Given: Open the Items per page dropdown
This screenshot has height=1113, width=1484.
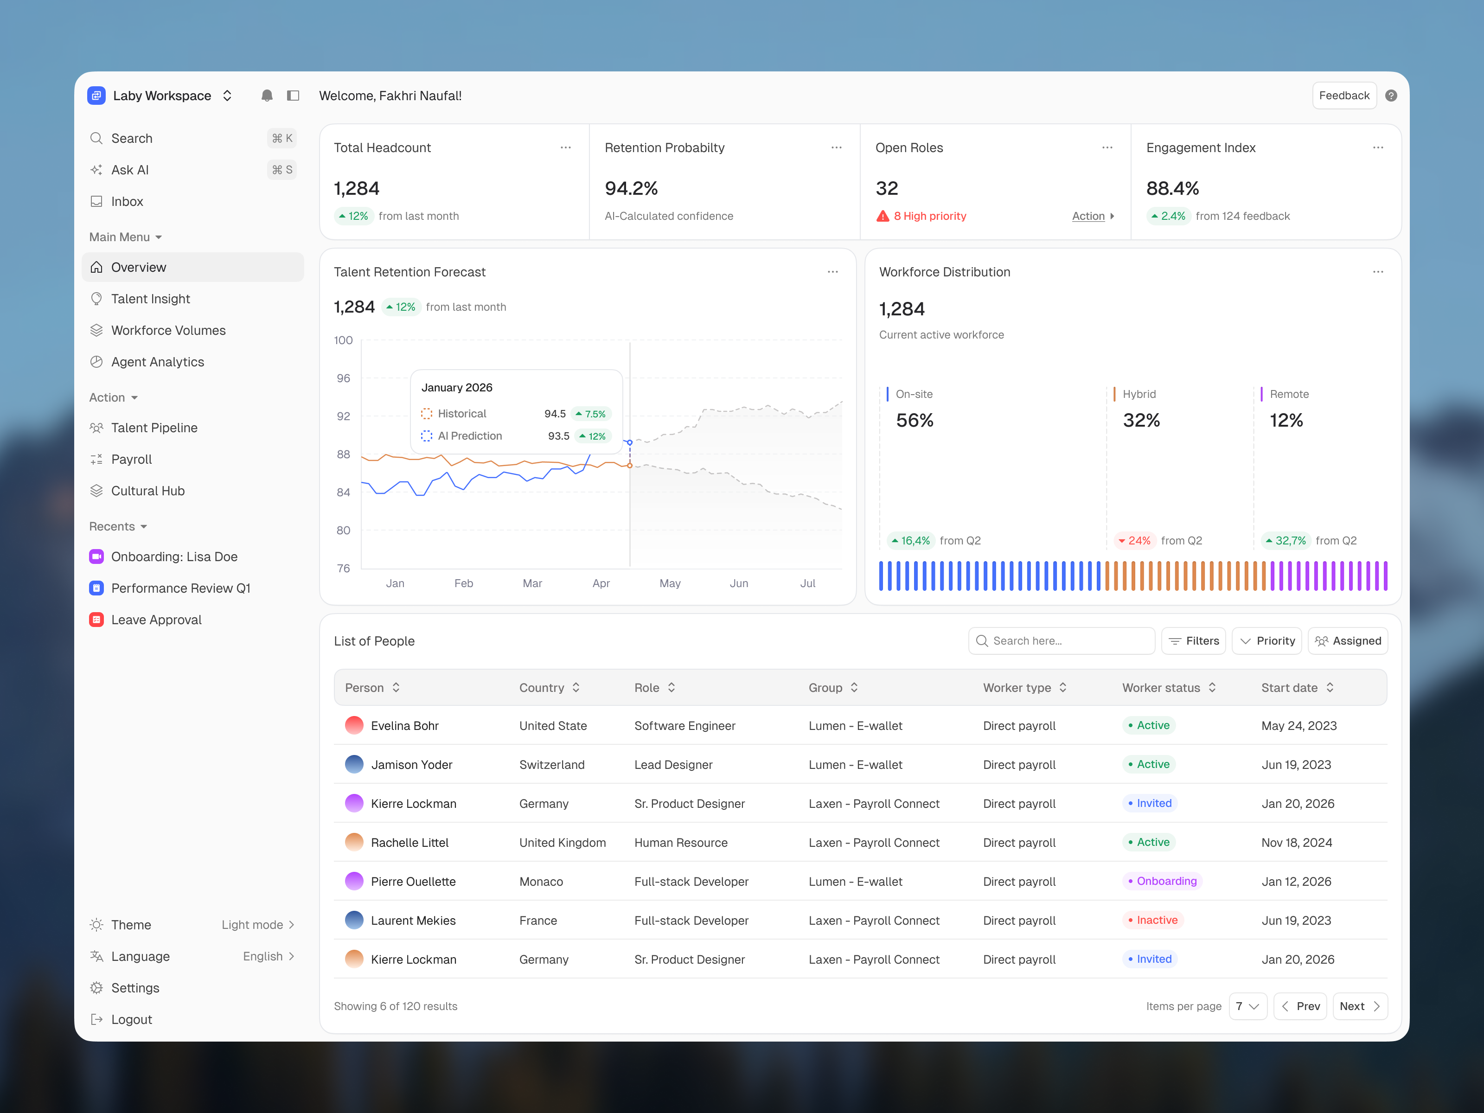Looking at the screenshot, I should pos(1248,1006).
